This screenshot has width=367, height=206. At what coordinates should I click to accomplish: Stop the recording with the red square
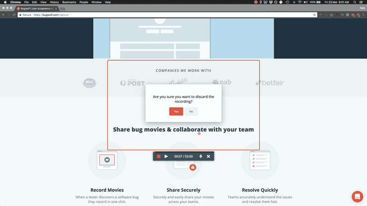click(159, 156)
